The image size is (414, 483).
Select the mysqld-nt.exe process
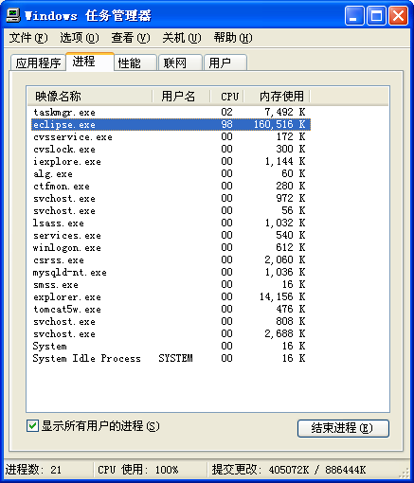pos(171,272)
